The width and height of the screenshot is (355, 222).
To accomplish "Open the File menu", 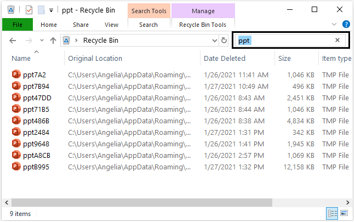I will pos(18,25).
